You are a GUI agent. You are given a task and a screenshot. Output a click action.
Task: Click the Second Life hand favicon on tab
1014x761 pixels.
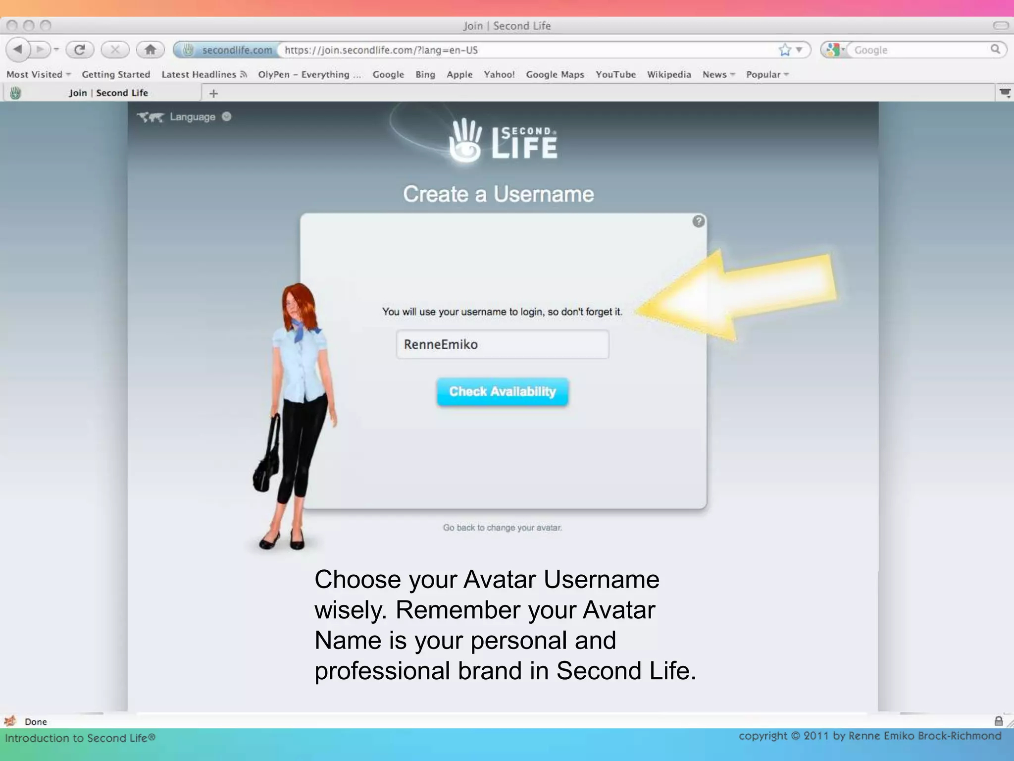pos(15,93)
